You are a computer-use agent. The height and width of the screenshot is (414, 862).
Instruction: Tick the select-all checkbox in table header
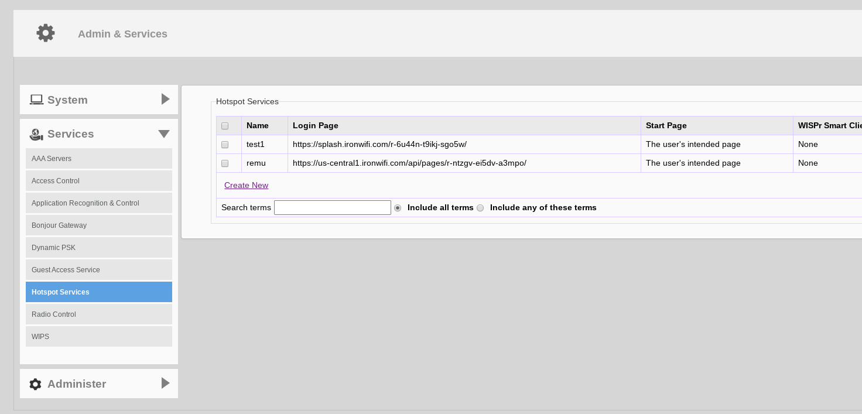pyautogui.click(x=225, y=126)
